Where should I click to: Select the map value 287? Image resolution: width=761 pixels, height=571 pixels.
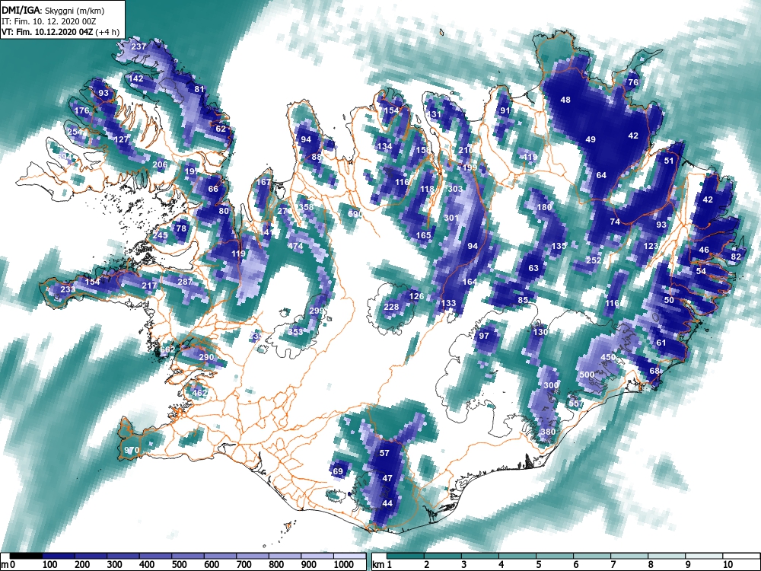(185, 282)
